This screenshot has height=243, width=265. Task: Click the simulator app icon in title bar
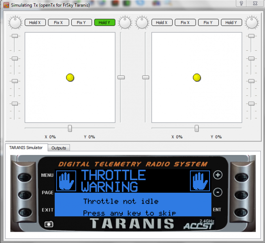[6, 5]
